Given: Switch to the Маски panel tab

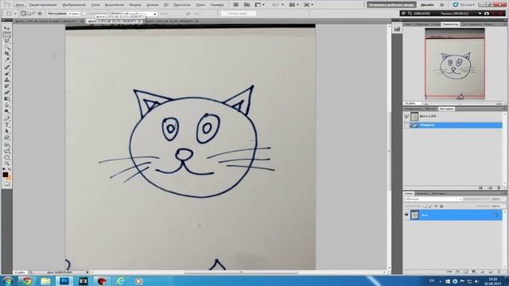Looking at the screenshot, I should [430, 109].
